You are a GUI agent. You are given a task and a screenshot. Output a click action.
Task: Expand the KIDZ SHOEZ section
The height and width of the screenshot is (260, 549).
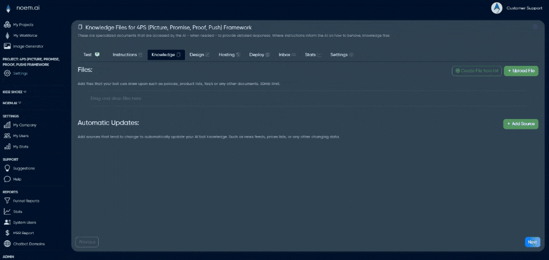pyautogui.click(x=15, y=92)
